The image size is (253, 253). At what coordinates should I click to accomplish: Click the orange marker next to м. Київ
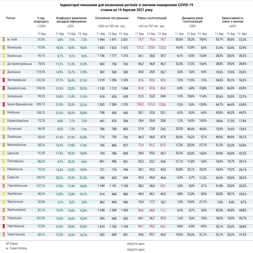3,40
